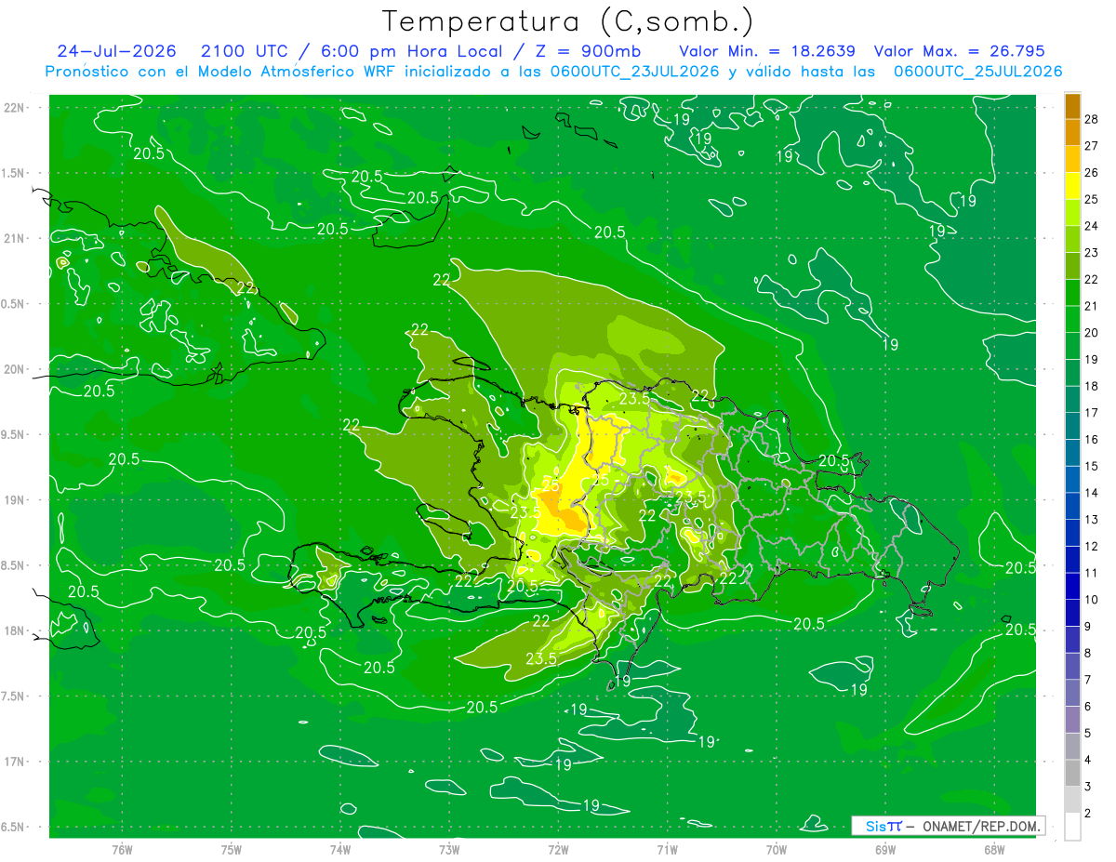Click the latitude axis label "20N"

pos(14,369)
